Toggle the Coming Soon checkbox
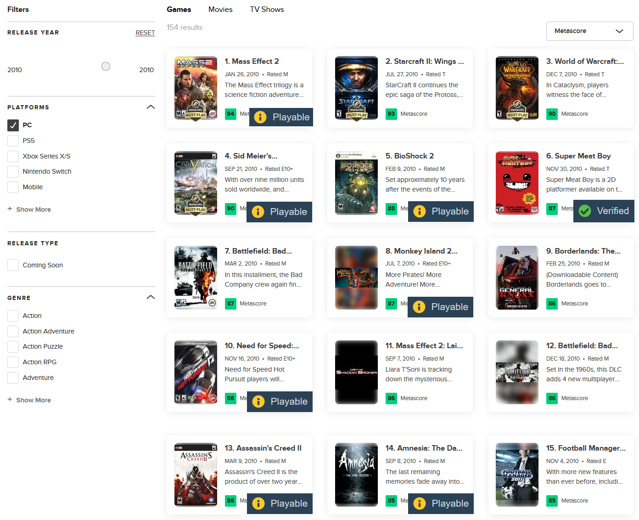This screenshot has width=639, height=520. (x=13, y=265)
